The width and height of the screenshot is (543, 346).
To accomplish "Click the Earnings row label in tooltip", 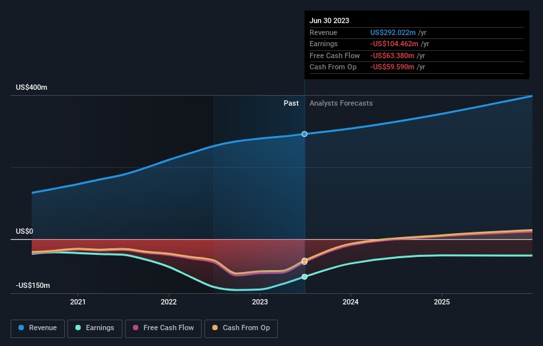I will (323, 44).
